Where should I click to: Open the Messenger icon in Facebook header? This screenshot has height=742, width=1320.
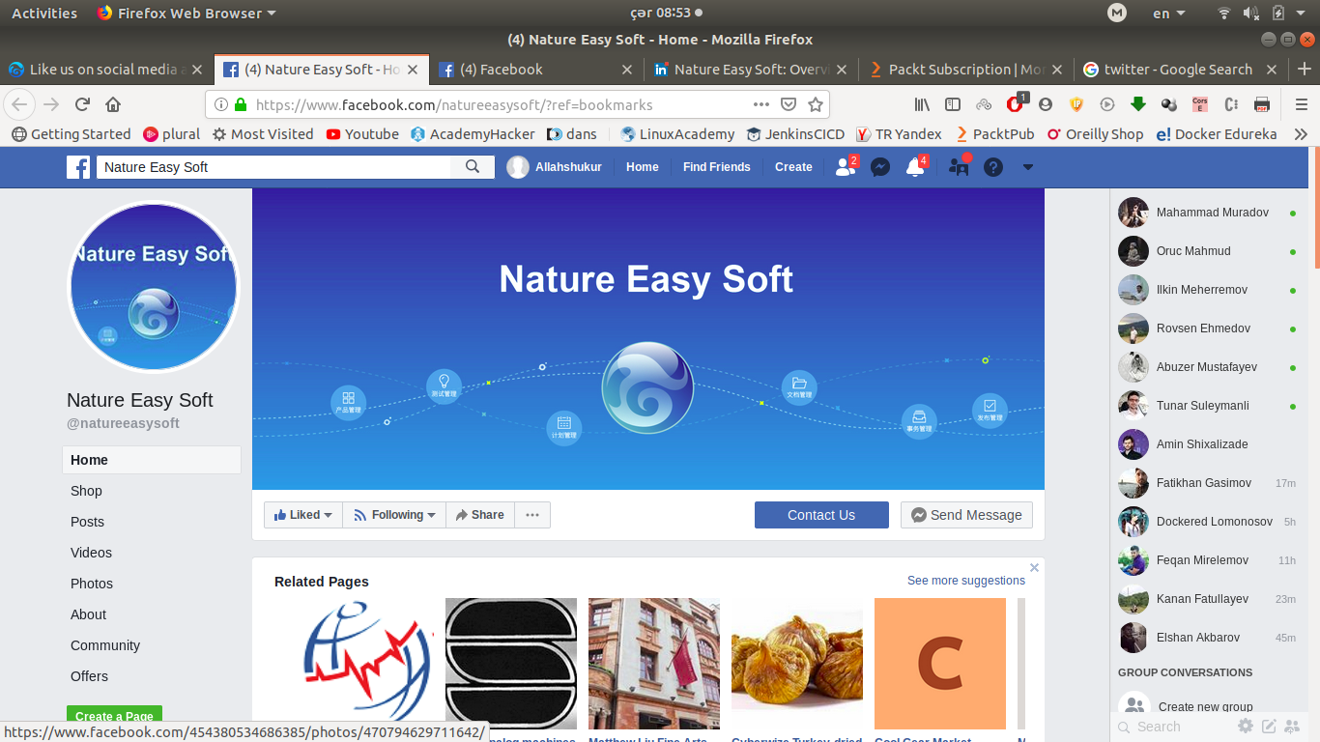tap(880, 167)
